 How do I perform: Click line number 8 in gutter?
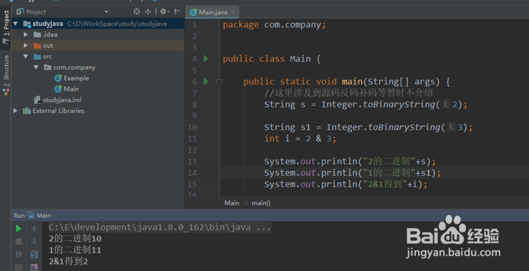point(194,104)
